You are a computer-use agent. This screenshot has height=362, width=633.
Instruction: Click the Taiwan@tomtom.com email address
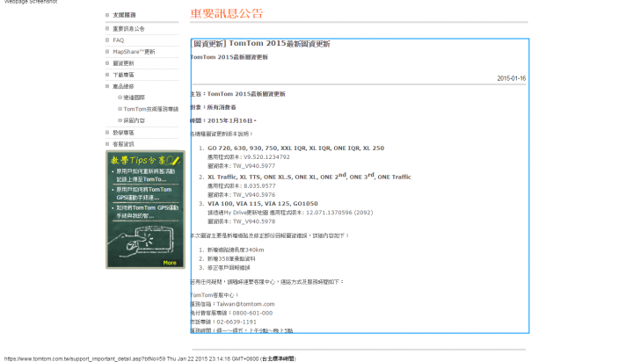coord(245,304)
